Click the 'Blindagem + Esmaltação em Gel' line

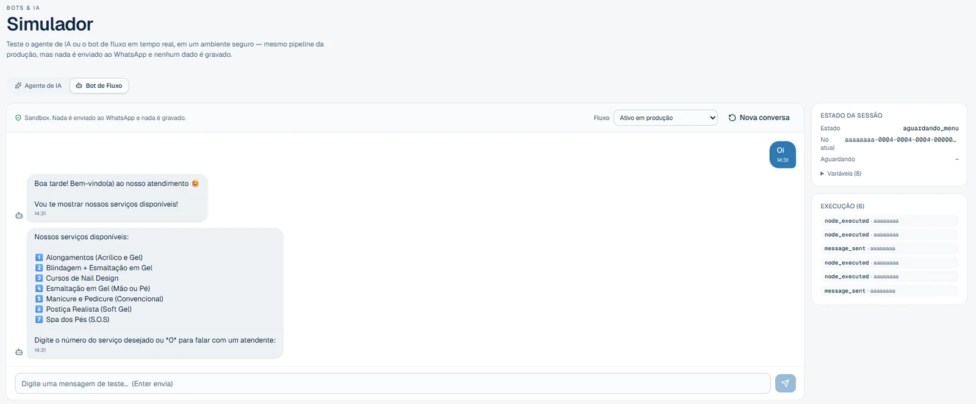(93, 268)
